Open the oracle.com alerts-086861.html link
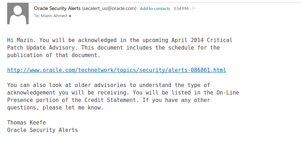This screenshot has width=301, height=148. click(117, 70)
